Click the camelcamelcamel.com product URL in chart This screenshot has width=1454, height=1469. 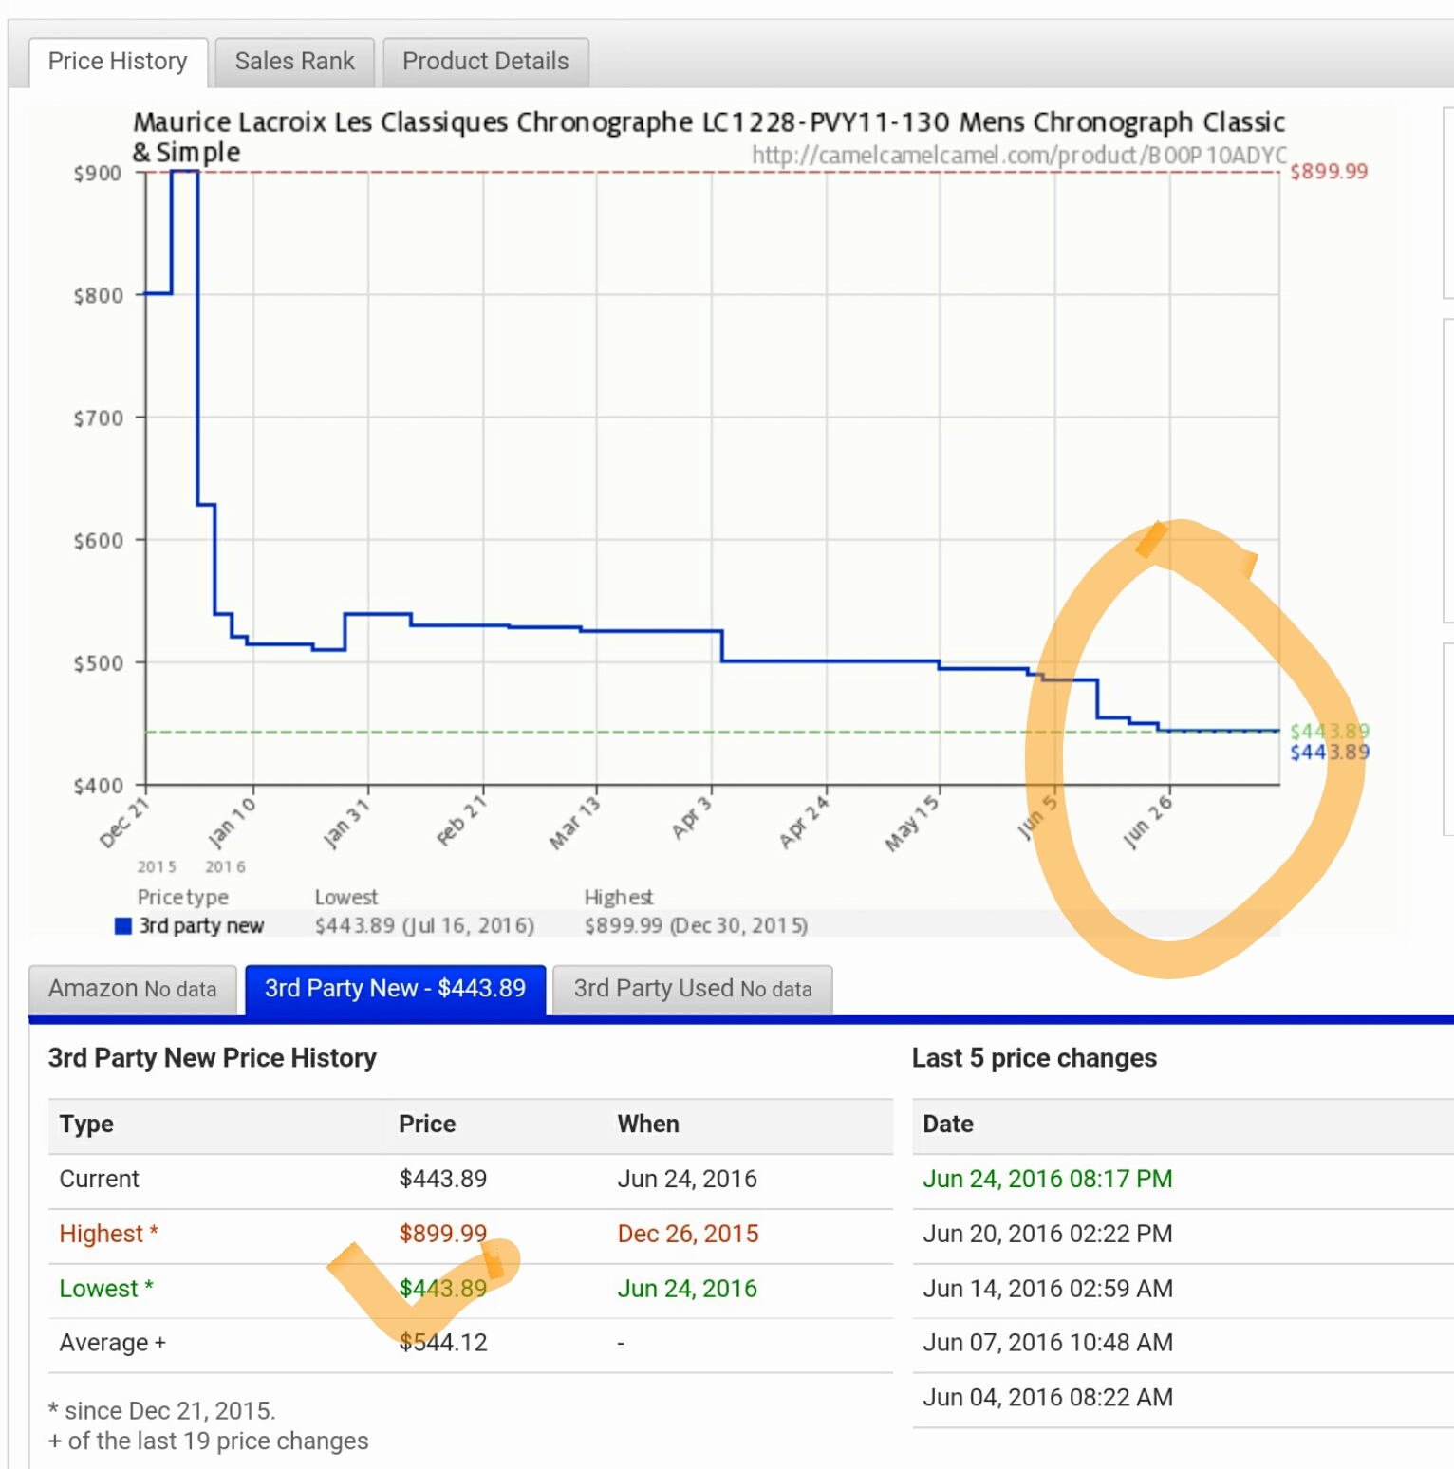1018,155
